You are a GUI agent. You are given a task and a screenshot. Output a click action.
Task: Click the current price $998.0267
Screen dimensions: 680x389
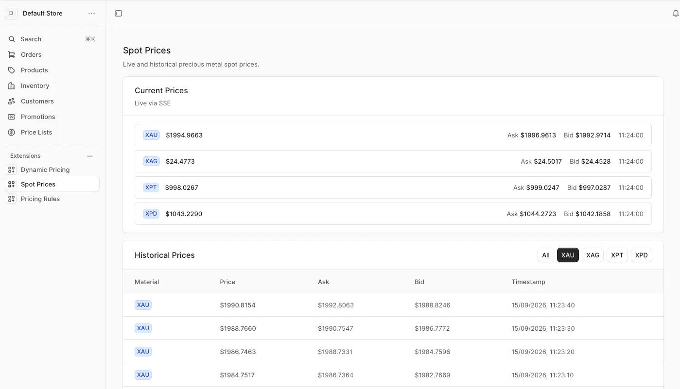coord(182,187)
